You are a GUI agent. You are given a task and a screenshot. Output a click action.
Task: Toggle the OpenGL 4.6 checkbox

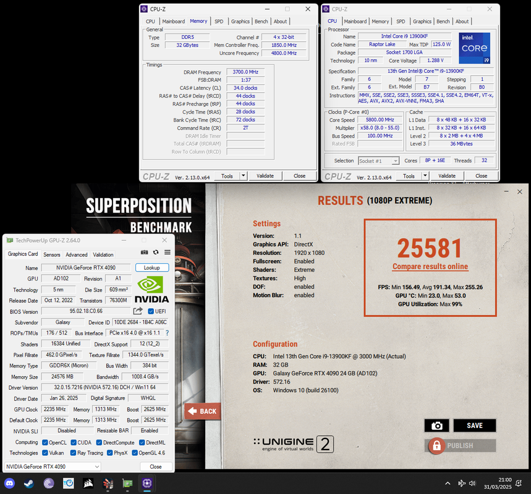[134, 453]
